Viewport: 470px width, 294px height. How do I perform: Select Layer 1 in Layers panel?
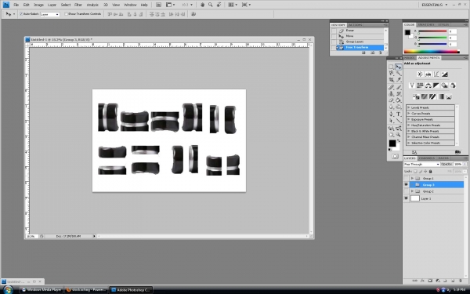pos(434,198)
